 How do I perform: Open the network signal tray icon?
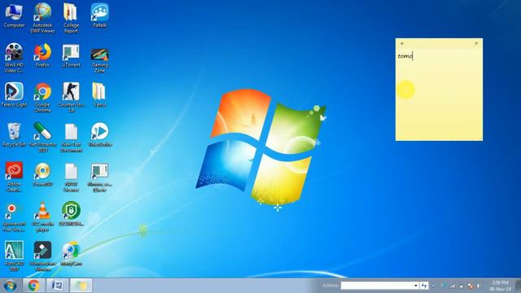click(453, 286)
